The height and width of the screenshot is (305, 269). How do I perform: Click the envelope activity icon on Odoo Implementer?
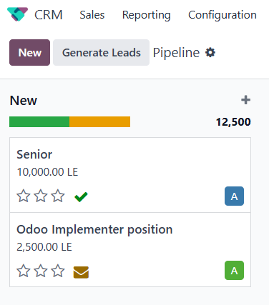point(81,272)
